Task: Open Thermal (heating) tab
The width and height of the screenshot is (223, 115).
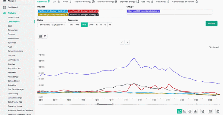Action: 84,2
